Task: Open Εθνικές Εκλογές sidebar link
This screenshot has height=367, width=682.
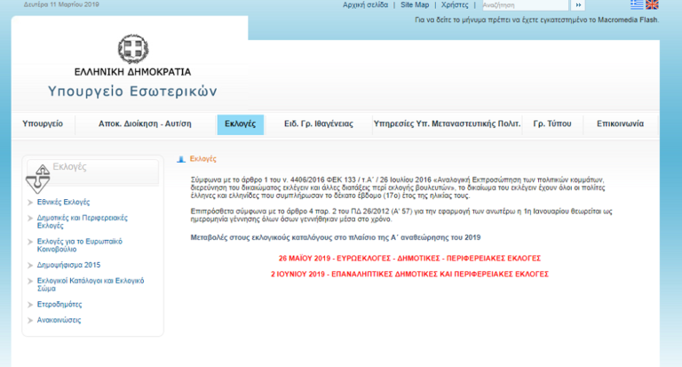Action: (63, 203)
